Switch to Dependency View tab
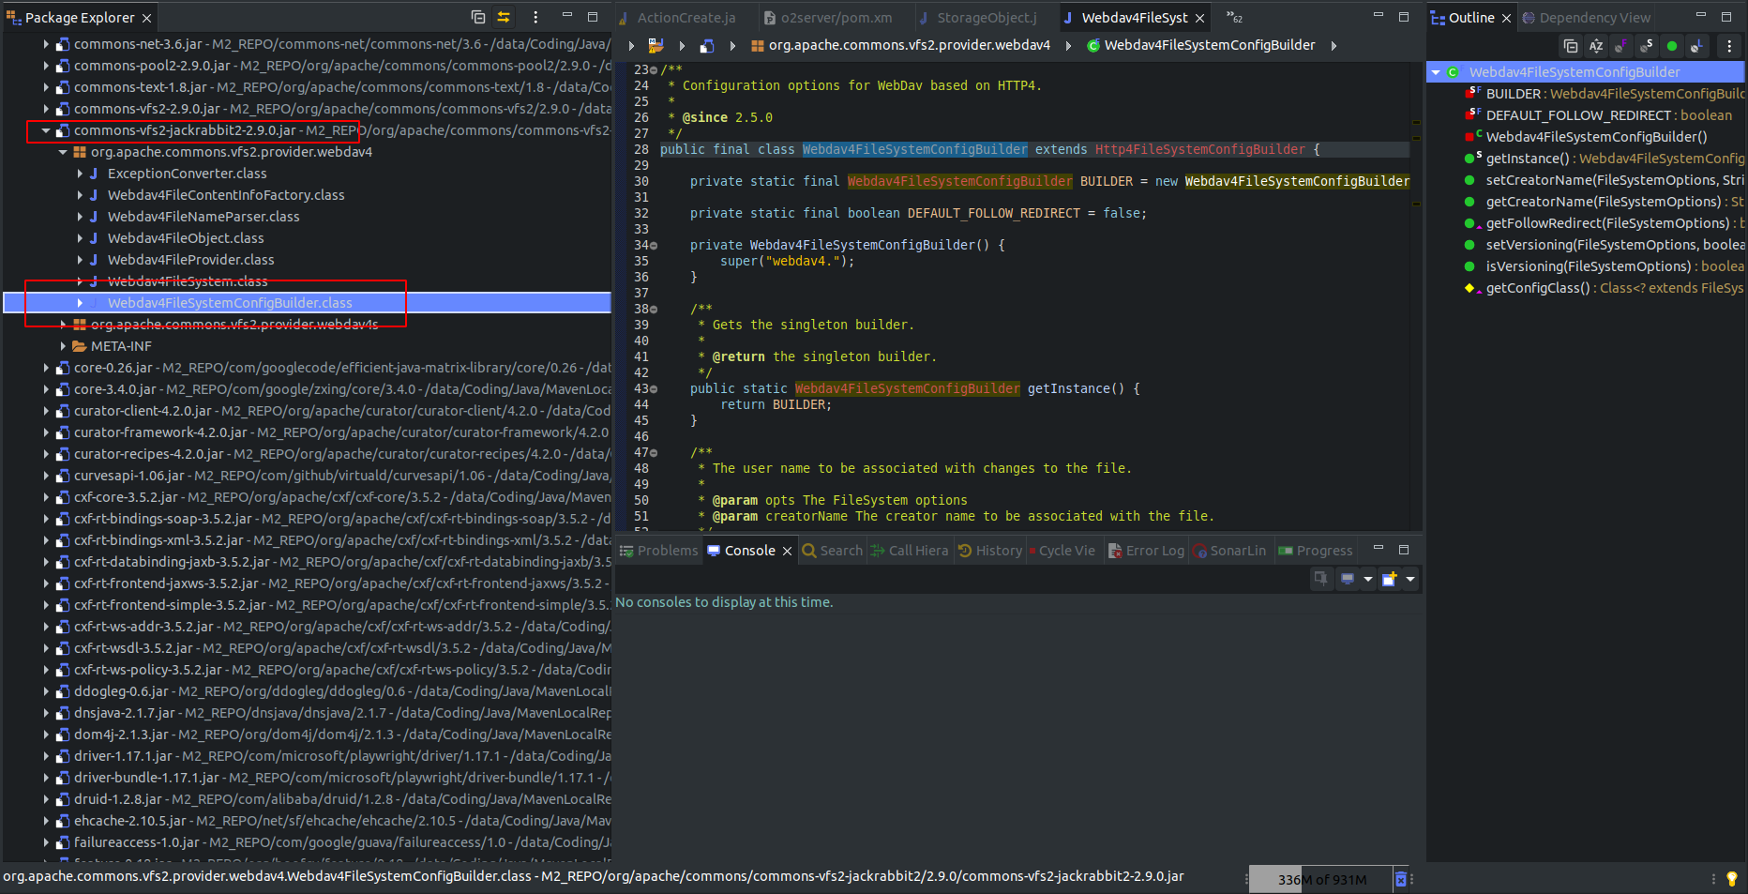 click(x=1593, y=18)
